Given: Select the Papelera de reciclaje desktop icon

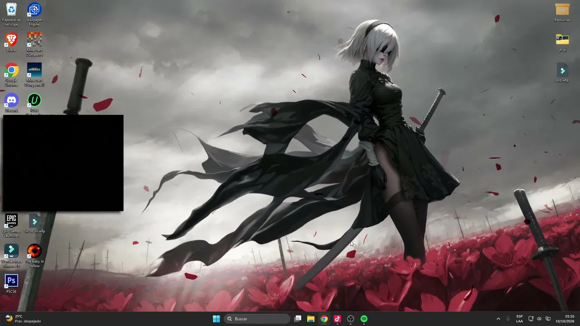Looking at the screenshot, I should point(11,14).
